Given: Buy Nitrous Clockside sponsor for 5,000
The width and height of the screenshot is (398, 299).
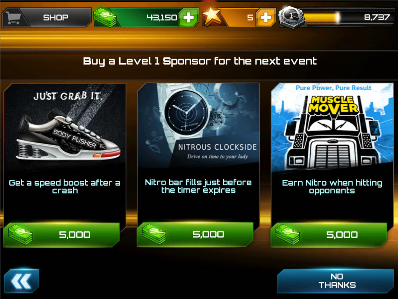Looking at the screenshot, I should coord(195,235).
